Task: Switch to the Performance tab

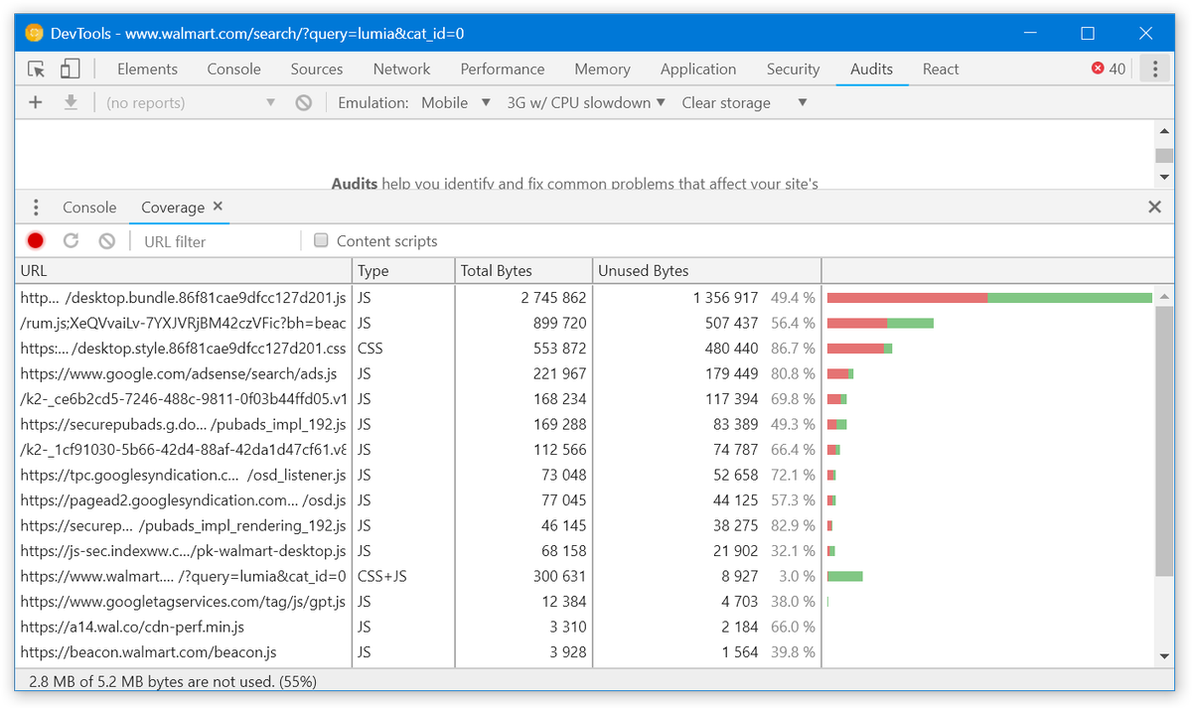Action: 503,69
